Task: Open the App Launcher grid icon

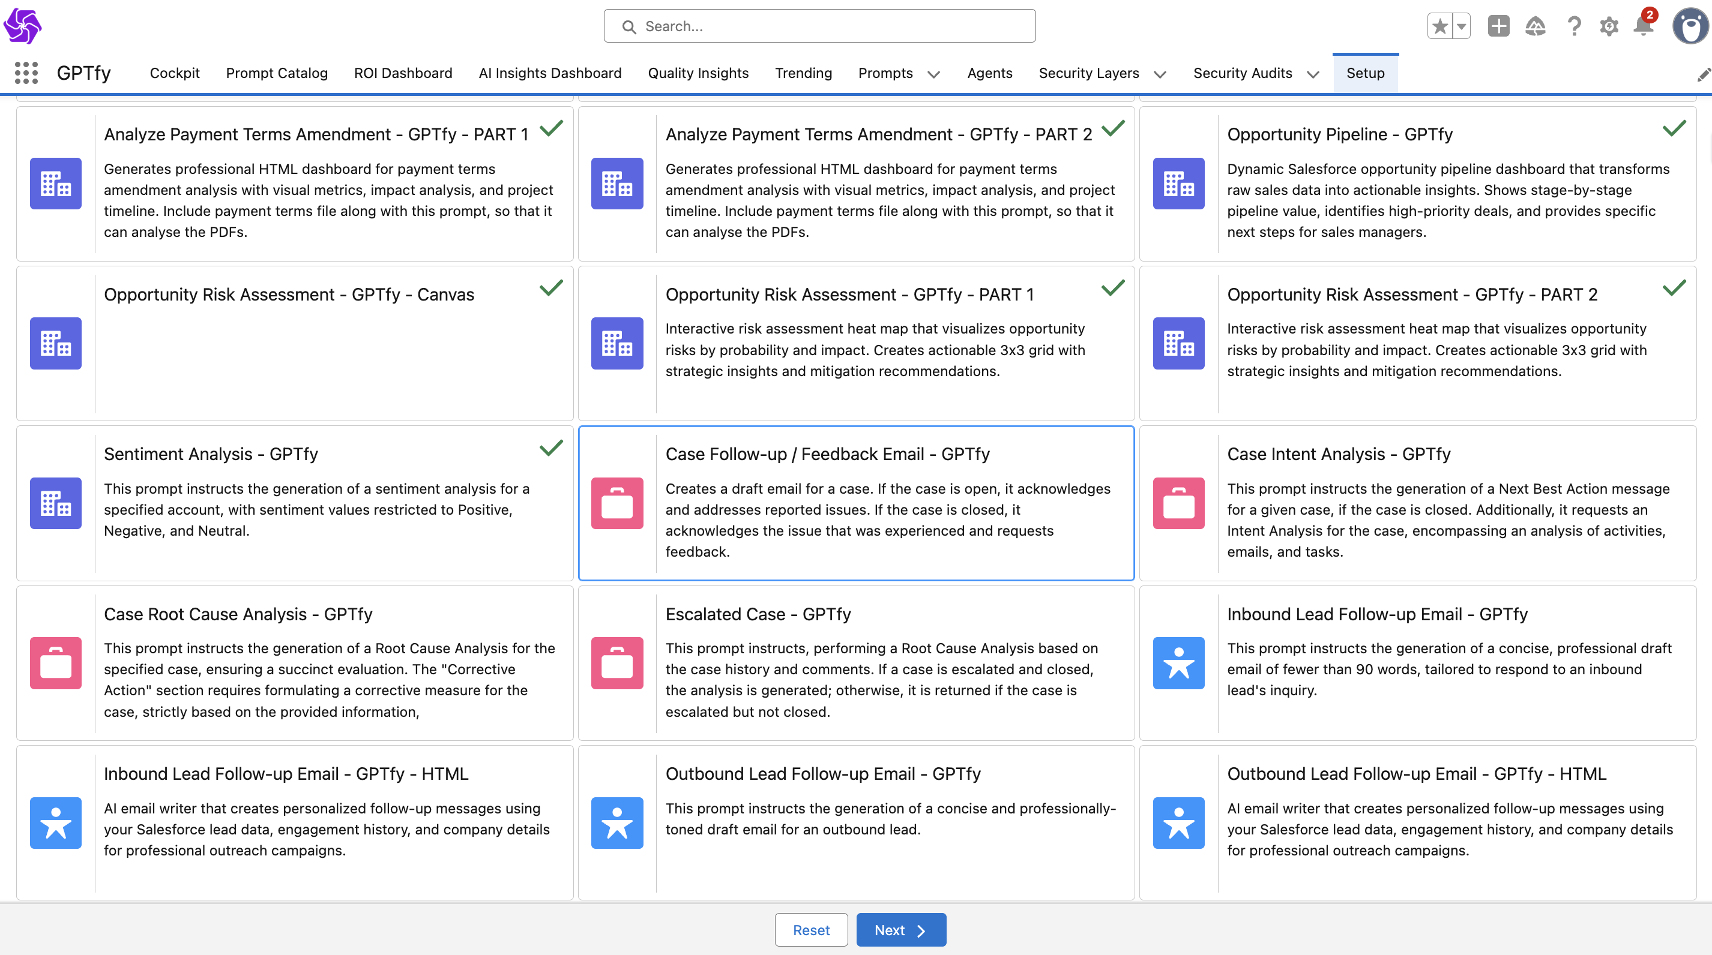Action: 26,73
